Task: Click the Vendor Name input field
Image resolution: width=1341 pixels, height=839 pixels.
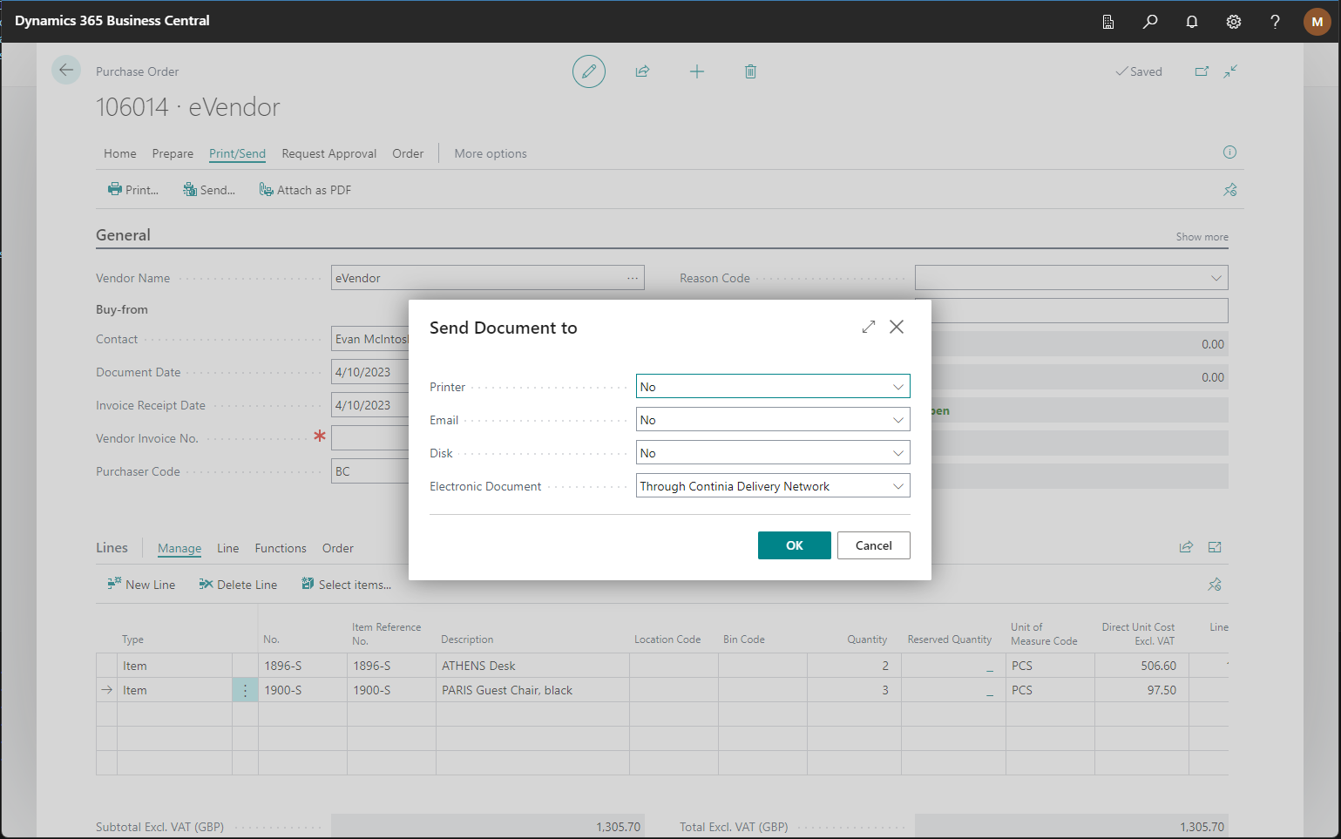Action: pos(477,278)
